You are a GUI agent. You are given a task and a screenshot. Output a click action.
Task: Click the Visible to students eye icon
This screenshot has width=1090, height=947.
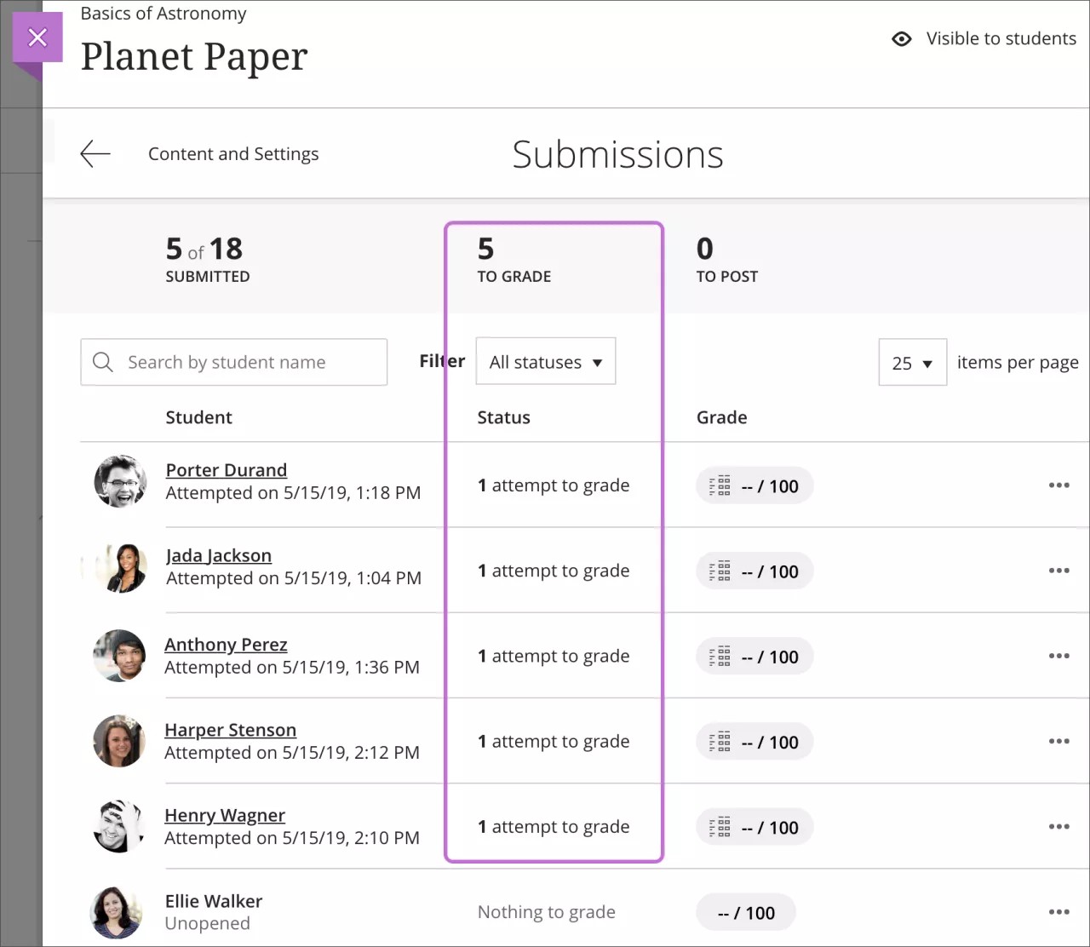(x=901, y=38)
